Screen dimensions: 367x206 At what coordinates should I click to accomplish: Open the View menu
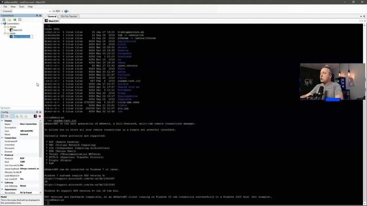(x=13, y=7)
